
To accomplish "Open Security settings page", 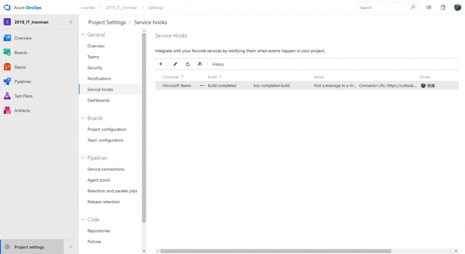I will (94, 68).
